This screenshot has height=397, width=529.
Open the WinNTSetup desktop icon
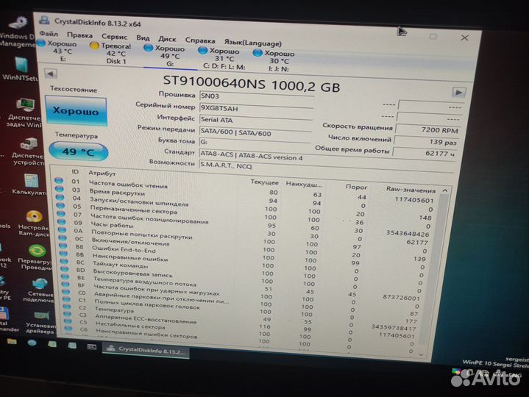[21, 69]
